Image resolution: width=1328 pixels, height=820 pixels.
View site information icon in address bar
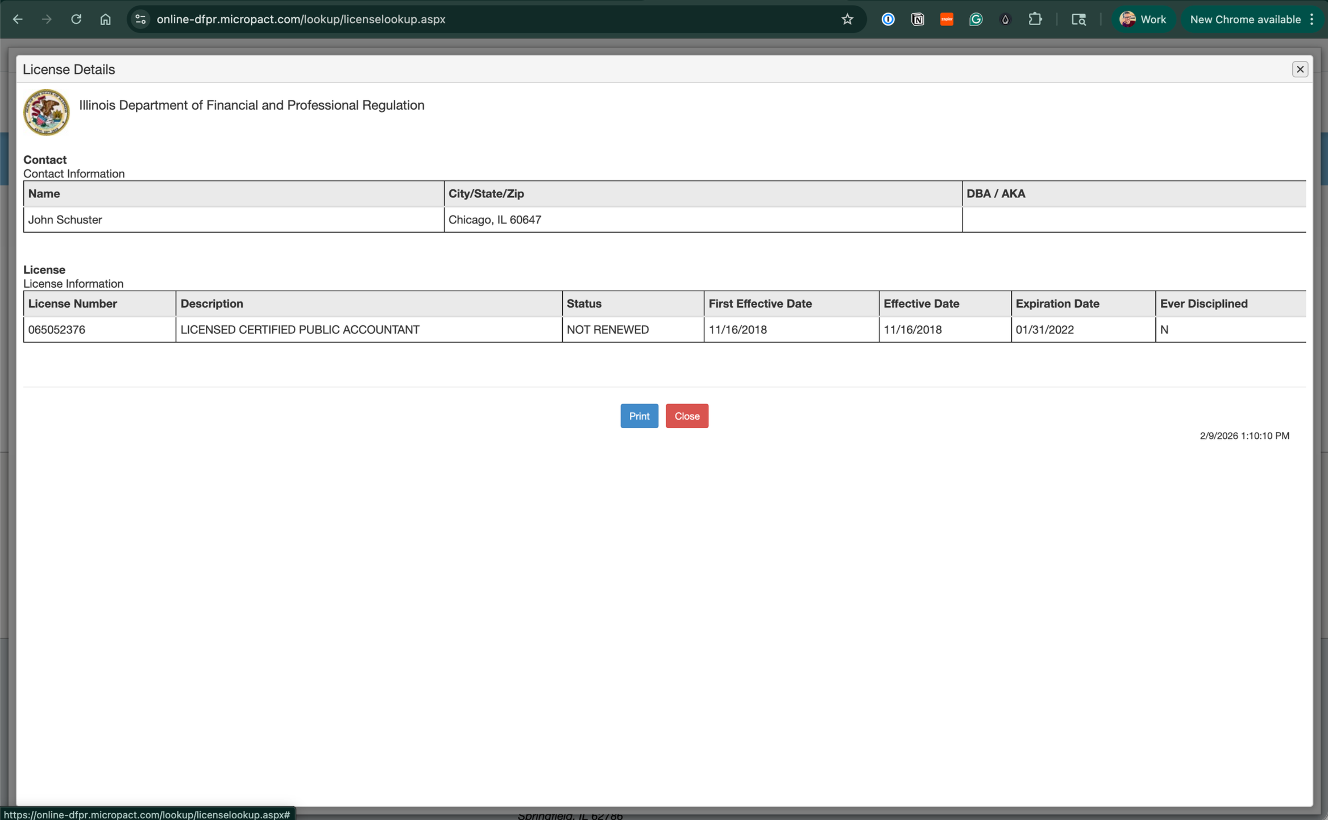[x=140, y=19]
